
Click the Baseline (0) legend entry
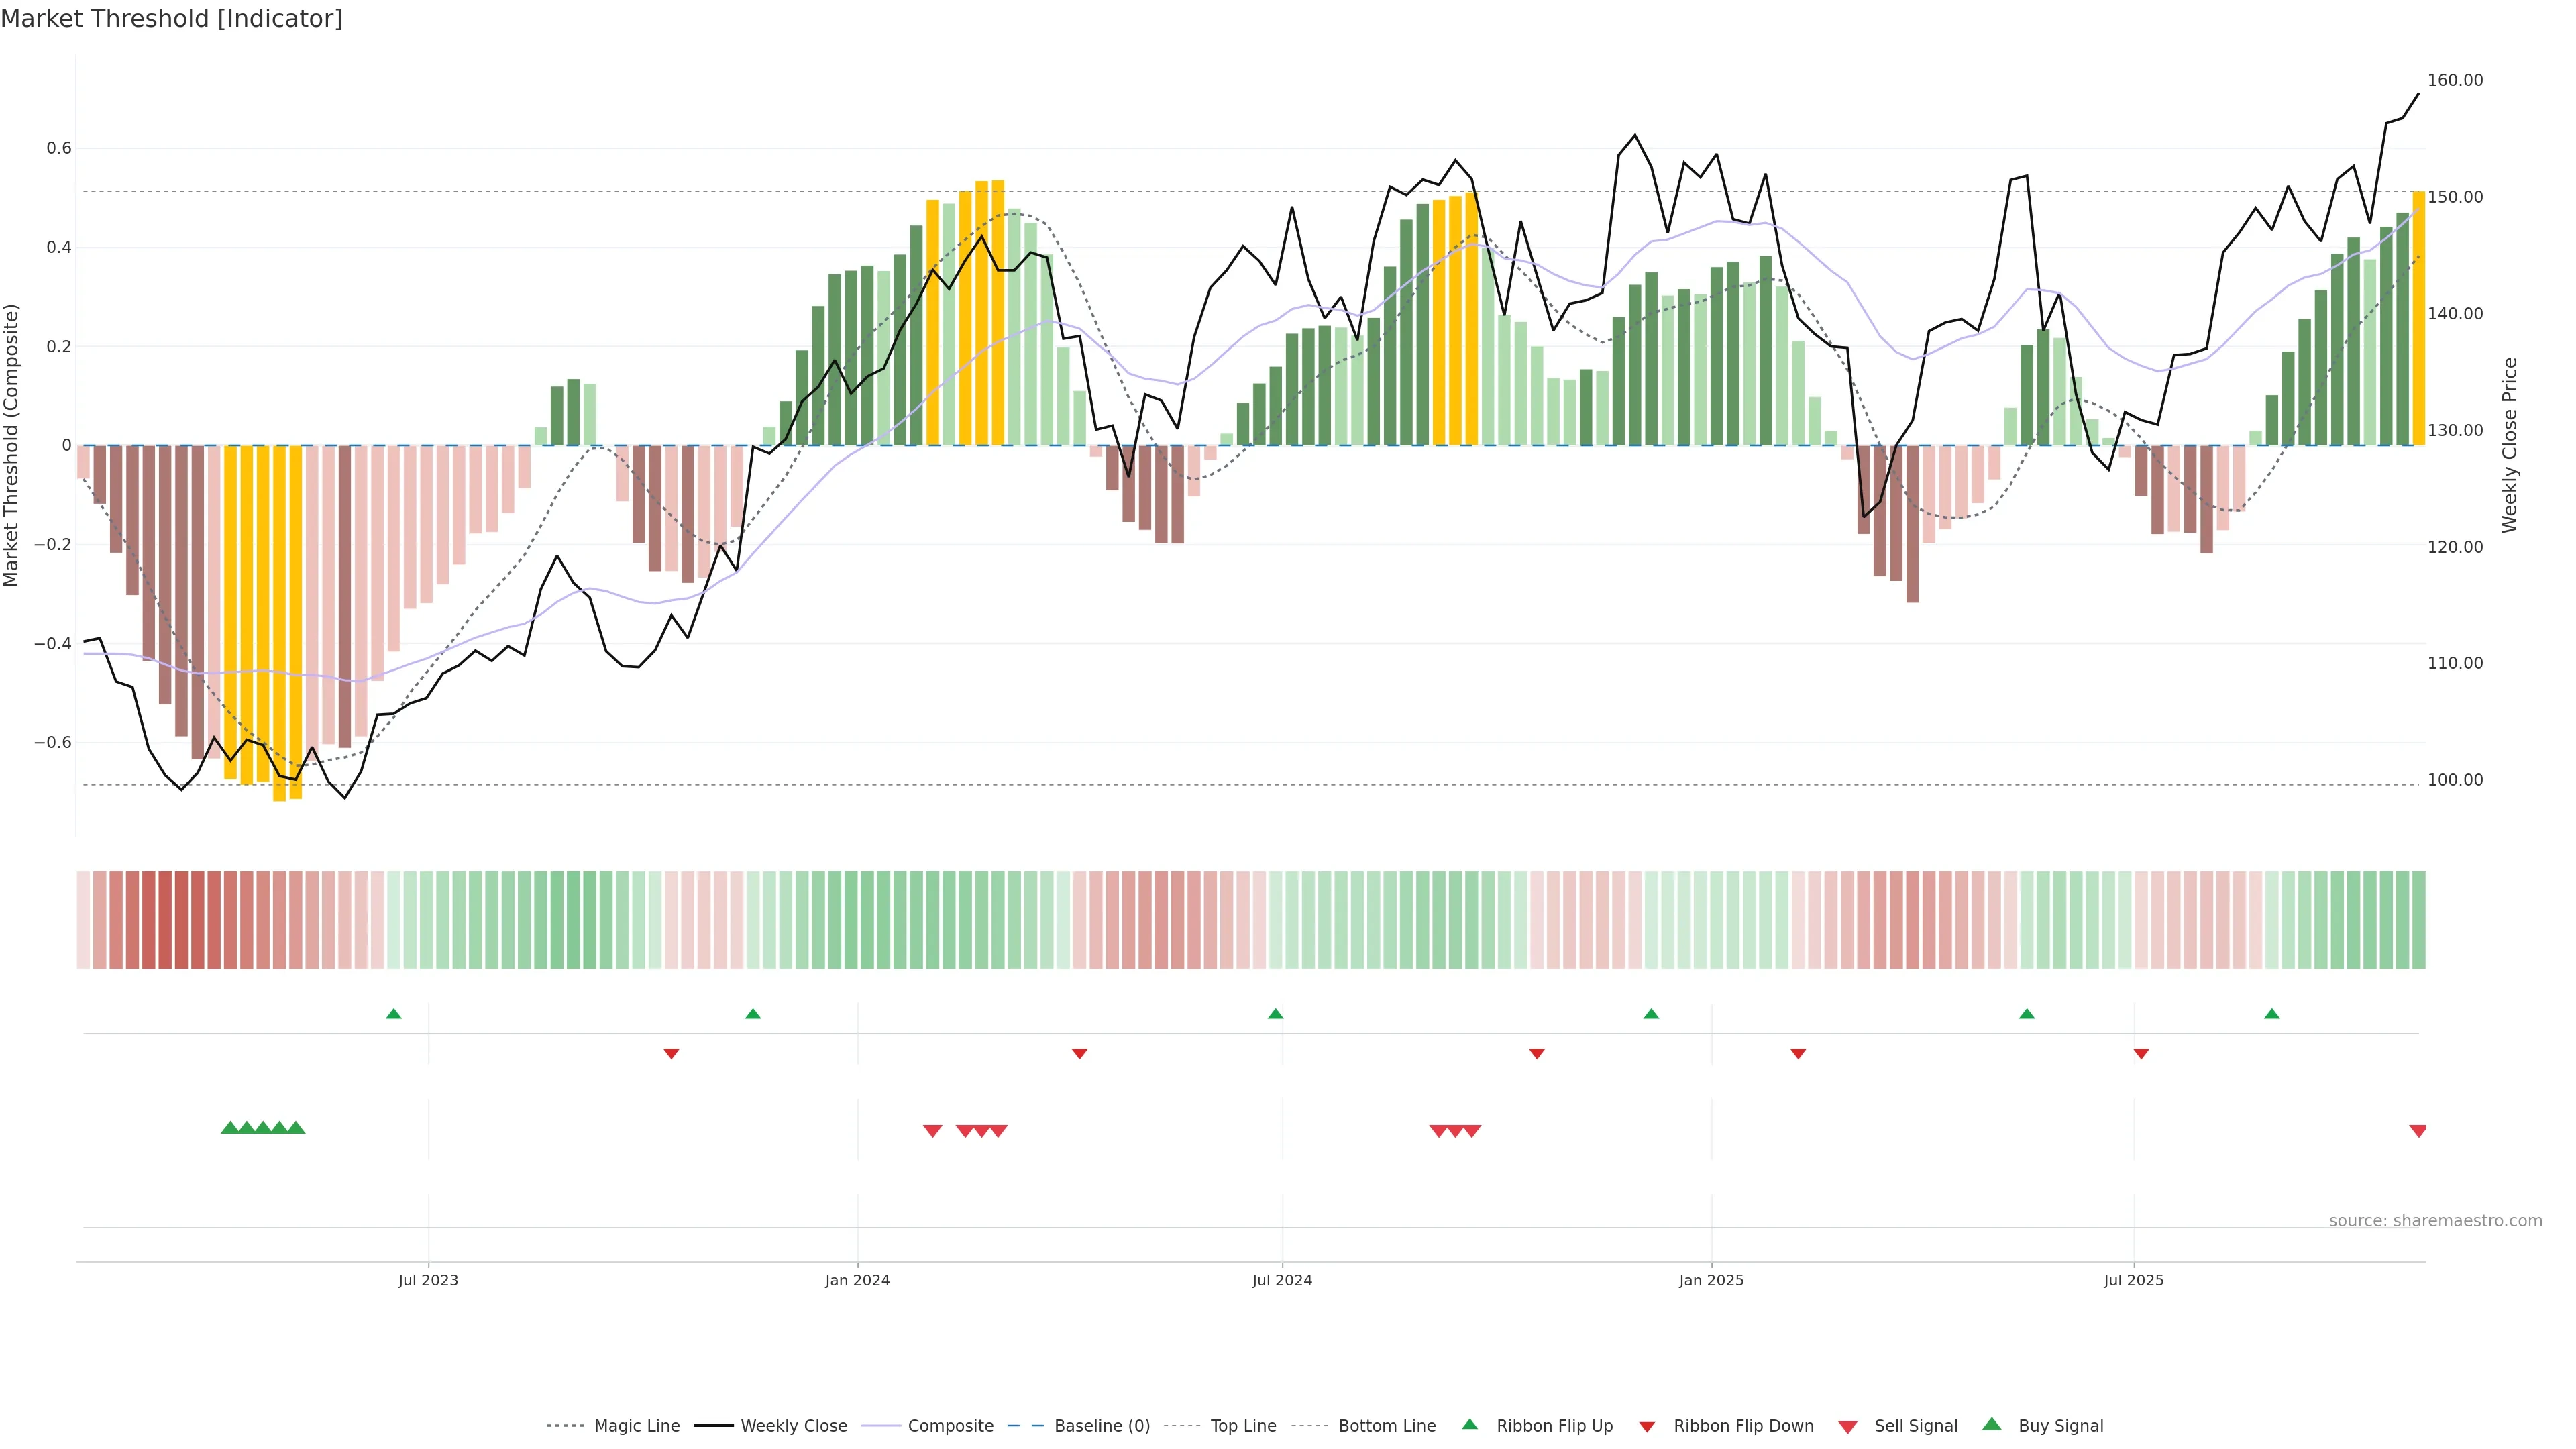(x=1101, y=1426)
